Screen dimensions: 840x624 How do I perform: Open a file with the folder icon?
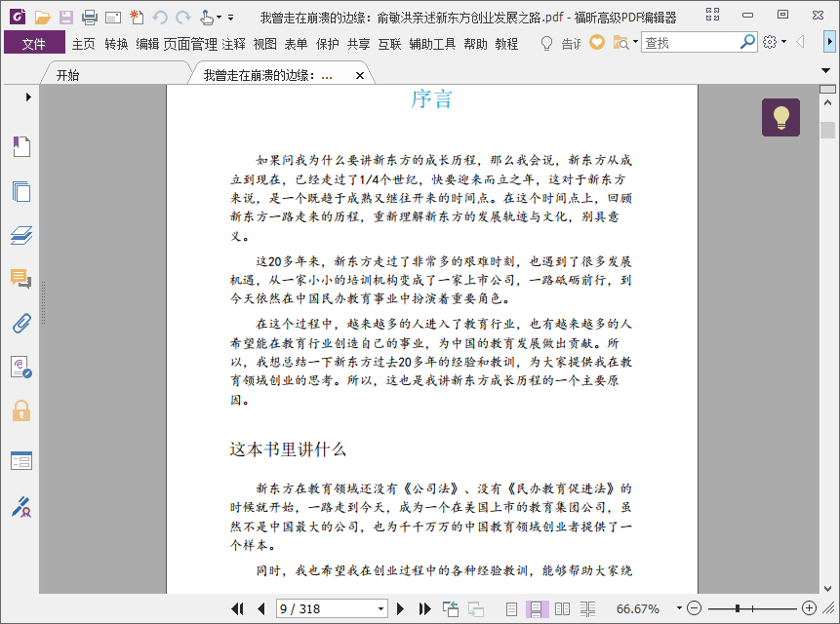tap(42, 18)
